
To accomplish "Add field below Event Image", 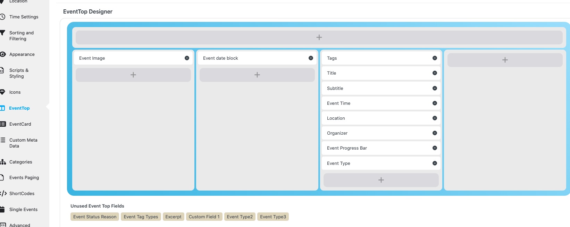I will click(133, 75).
